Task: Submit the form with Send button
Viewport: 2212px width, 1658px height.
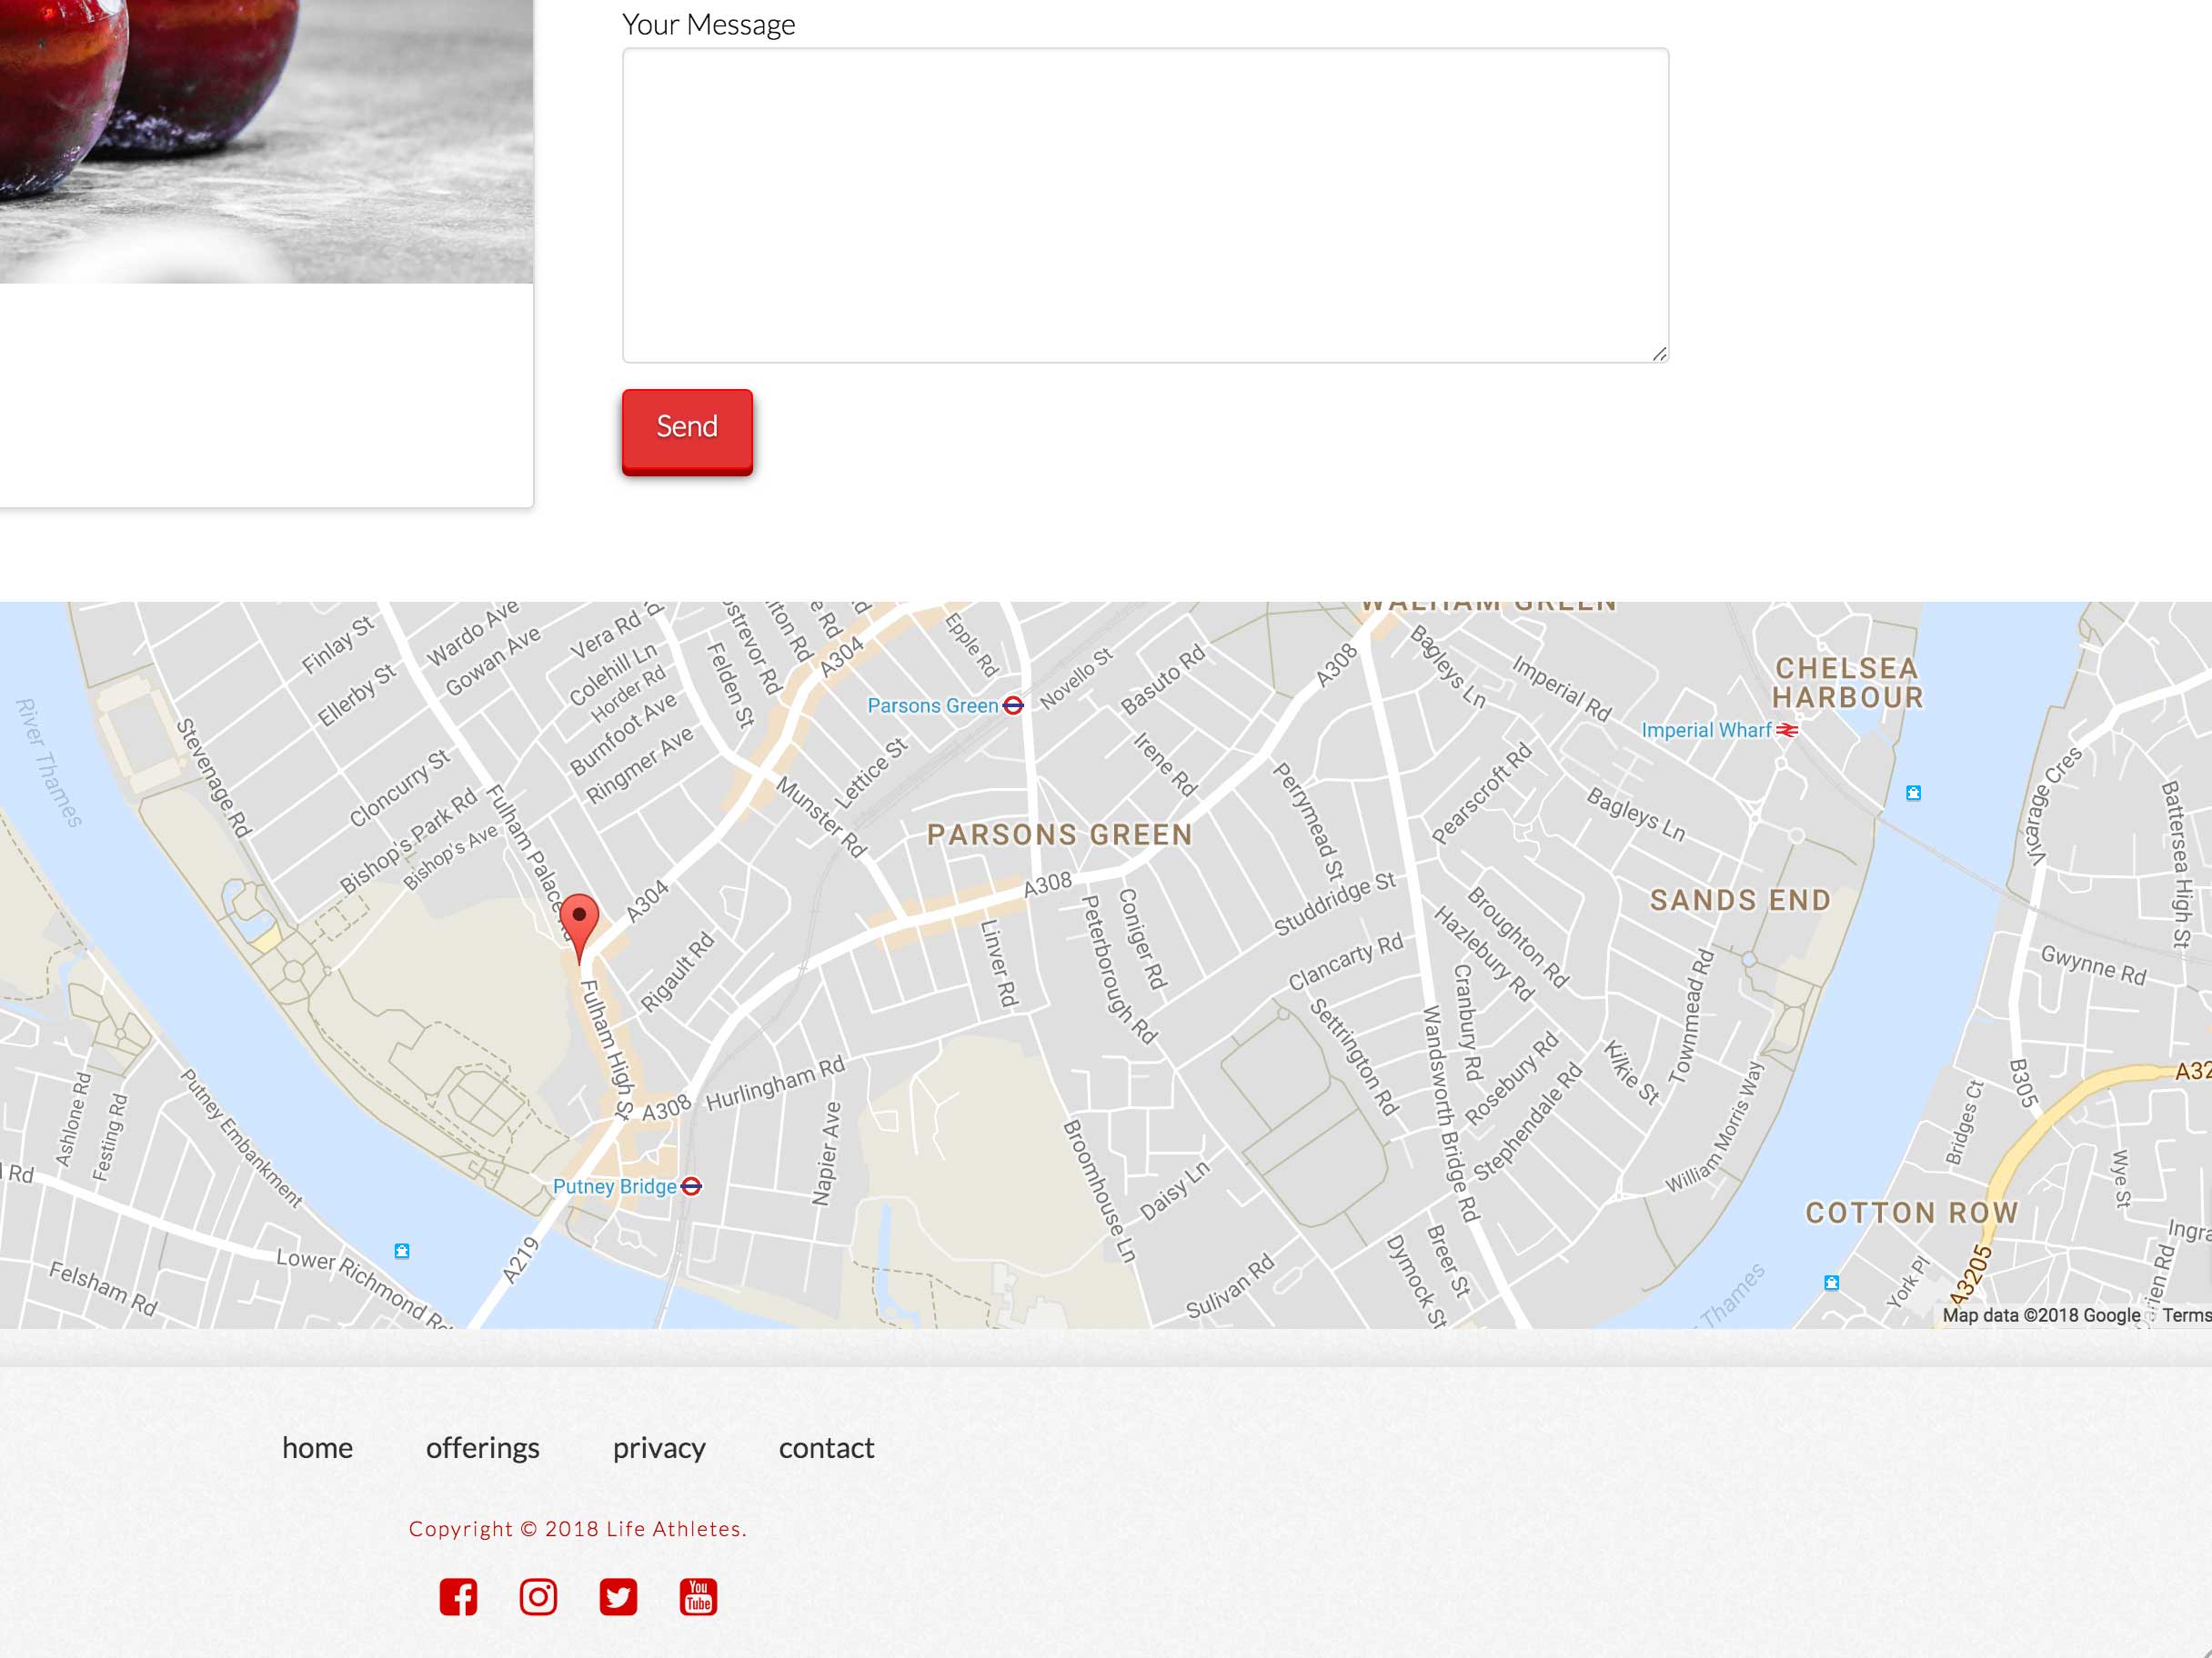Action: pos(687,430)
